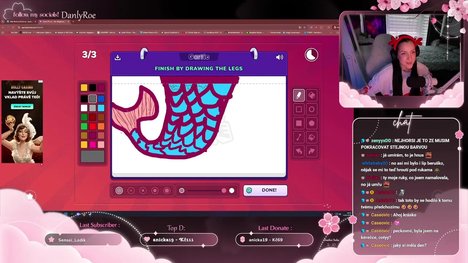Mute the Gartic sound speaker icon
Screen dimensions: 468x263
tap(280, 57)
